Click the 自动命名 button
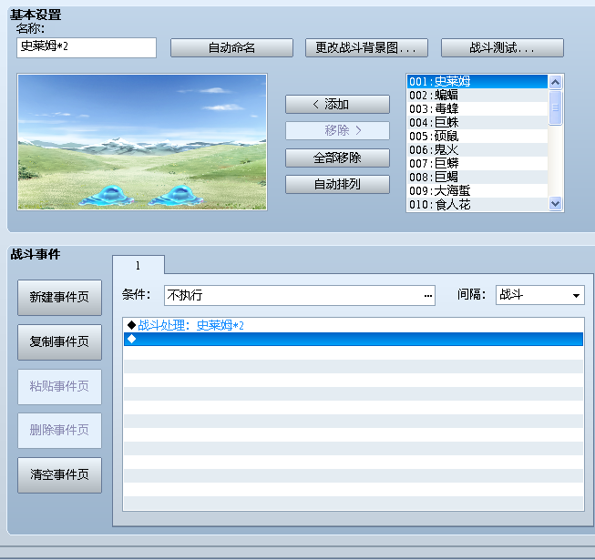Screen dimensions: 595x560 click(231, 47)
